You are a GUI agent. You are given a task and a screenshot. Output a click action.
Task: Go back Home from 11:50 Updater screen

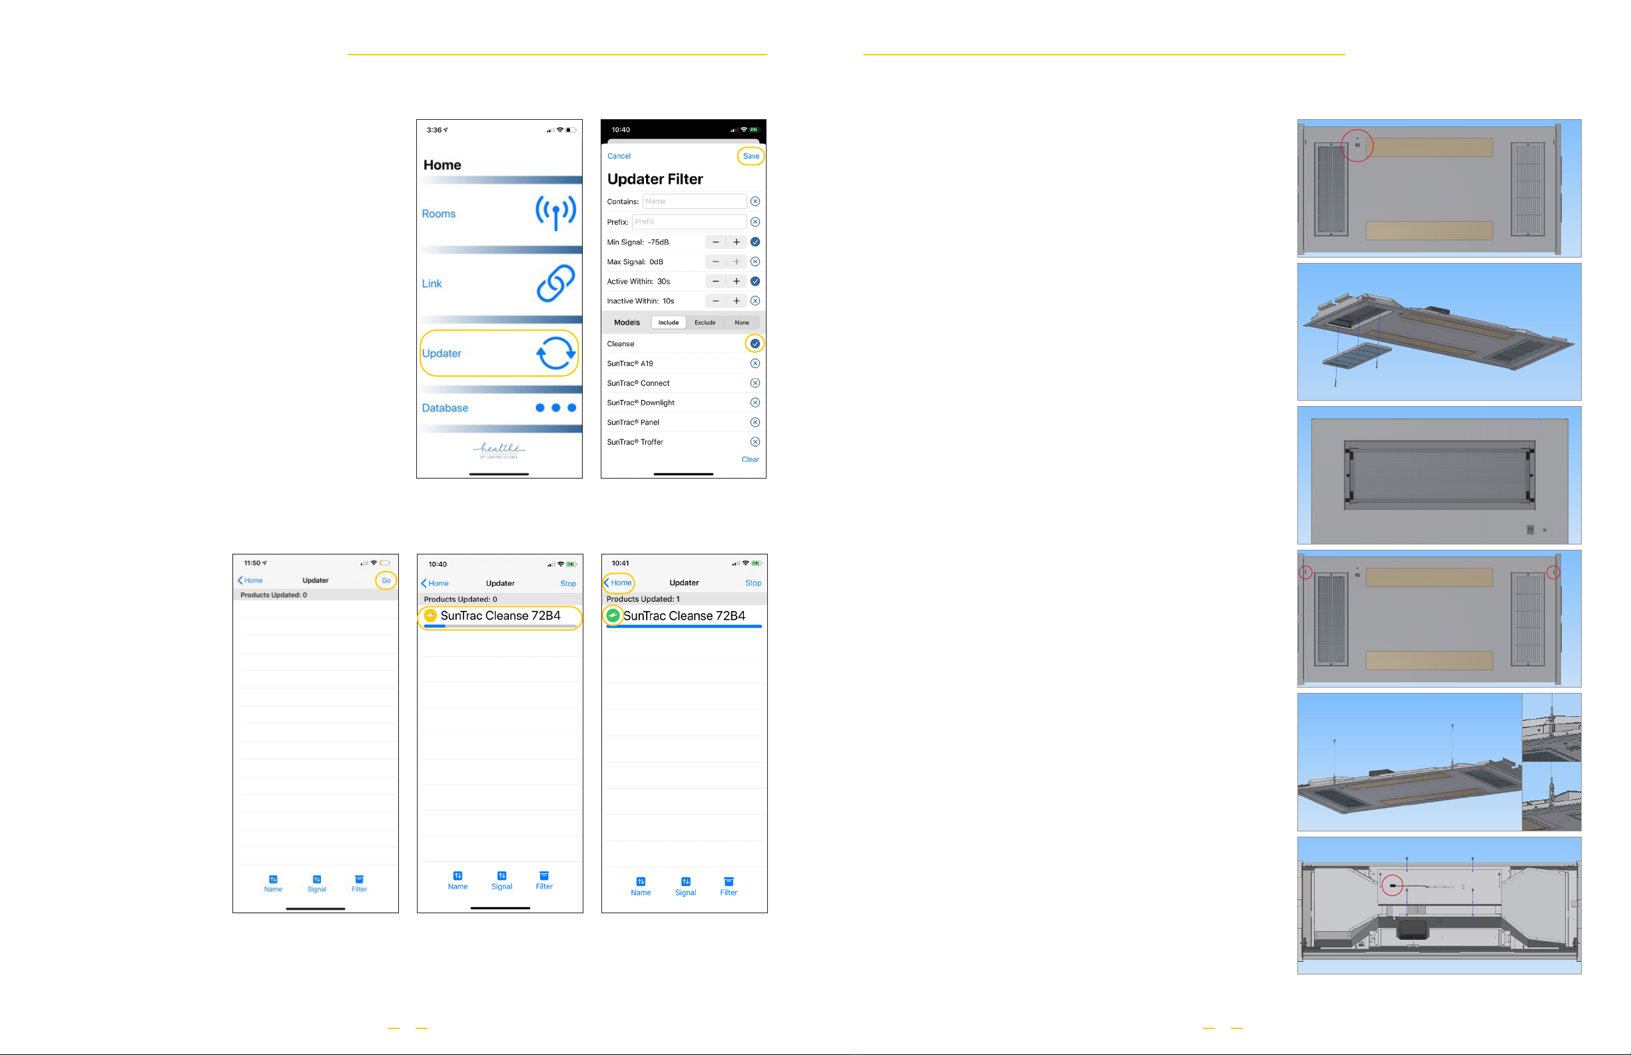250,580
